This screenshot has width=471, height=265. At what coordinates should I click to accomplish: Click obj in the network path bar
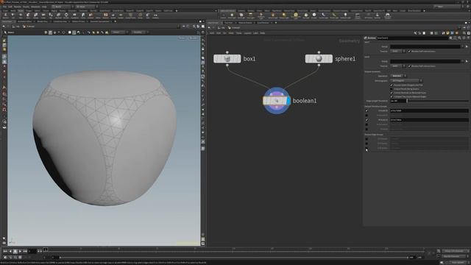223,28
